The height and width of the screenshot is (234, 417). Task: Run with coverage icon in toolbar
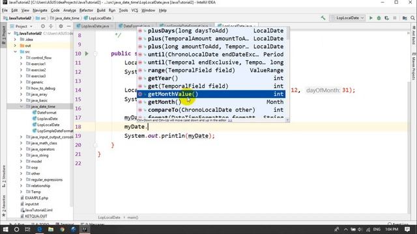pyautogui.click(x=386, y=18)
